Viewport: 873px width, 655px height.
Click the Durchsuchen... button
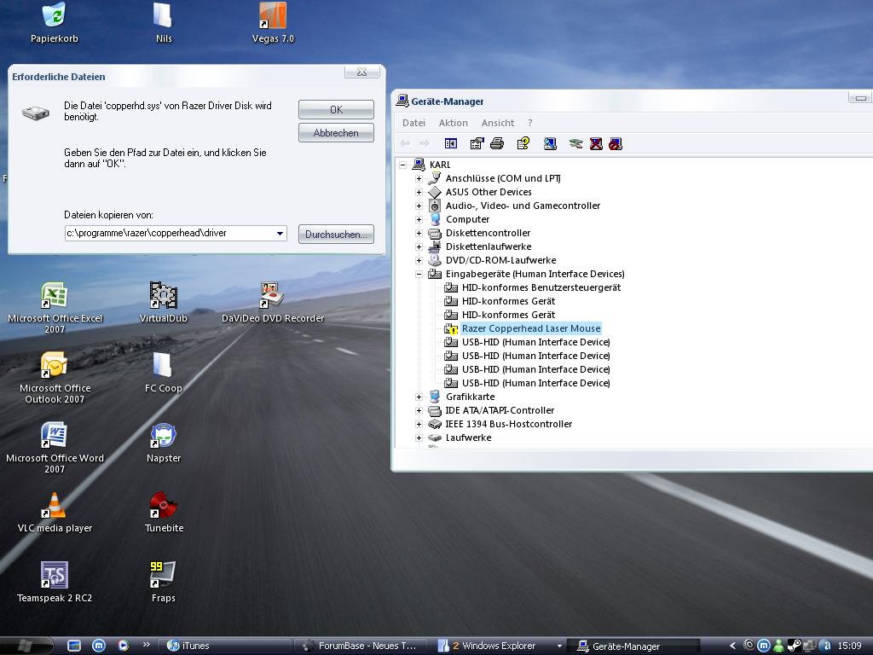[x=336, y=234]
